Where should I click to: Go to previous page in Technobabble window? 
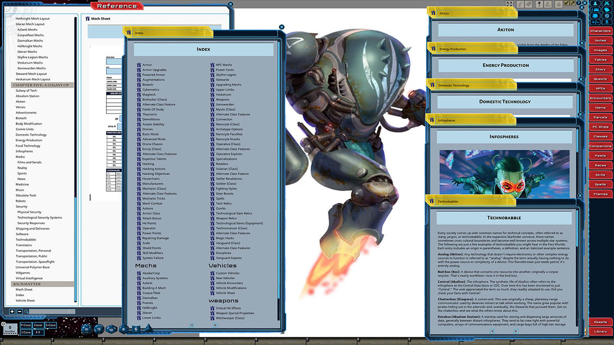[492, 331]
